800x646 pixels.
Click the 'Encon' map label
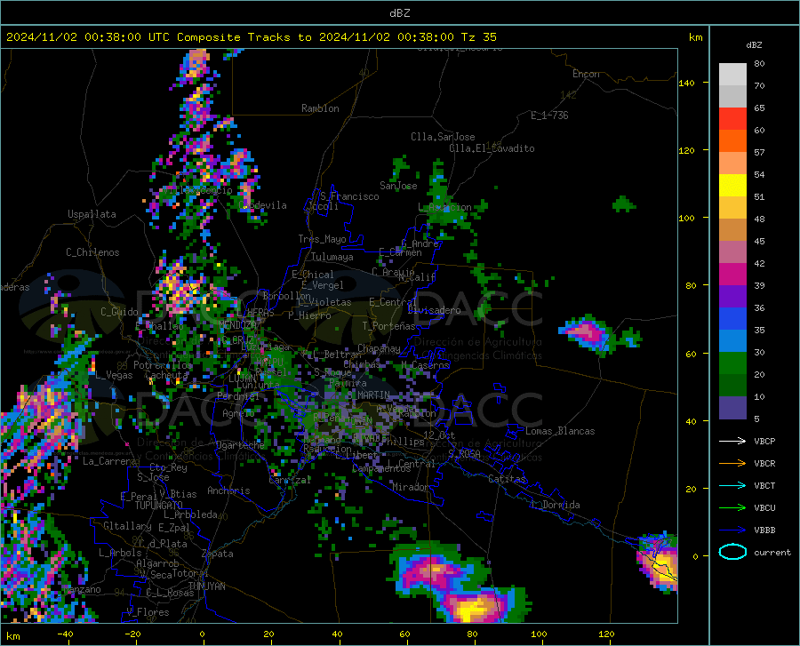point(586,74)
